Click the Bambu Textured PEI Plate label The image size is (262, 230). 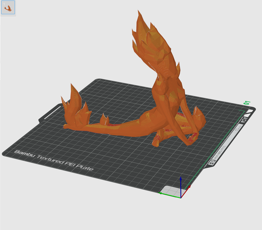54,161
